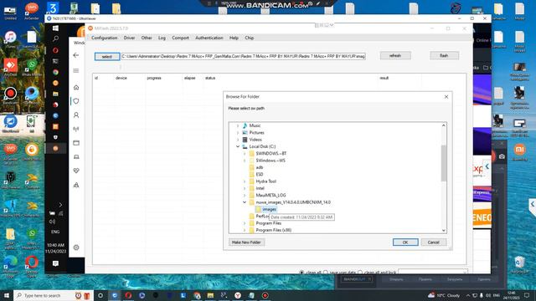Click the host taskbar search box

[53, 295]
